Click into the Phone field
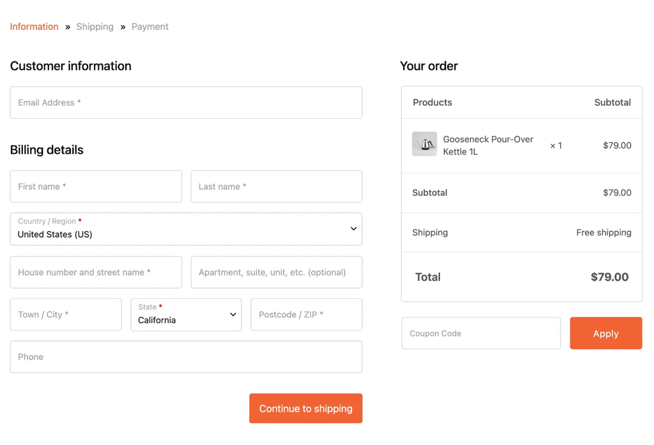The height and width of the screenshot is (445, 654). pyautogui.click(x=186, y=357)
